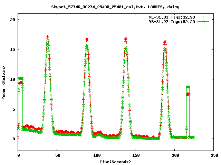The image size is (221, 165).
Task: Click the Power (Kelvin) axis label
Action: pyautogui.click(x=3, y=83)
